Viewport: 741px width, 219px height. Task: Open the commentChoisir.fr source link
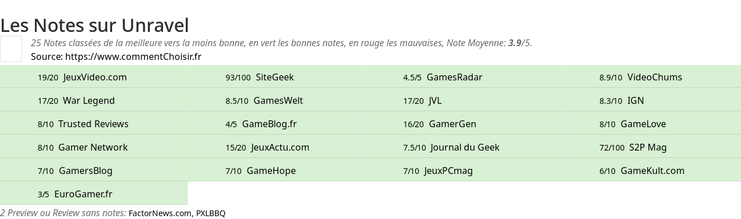point(133,56)
